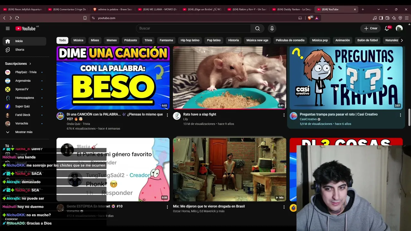Click the search magnifier button
Viewport: 411px width, 231px height.
tap(258, 28)
